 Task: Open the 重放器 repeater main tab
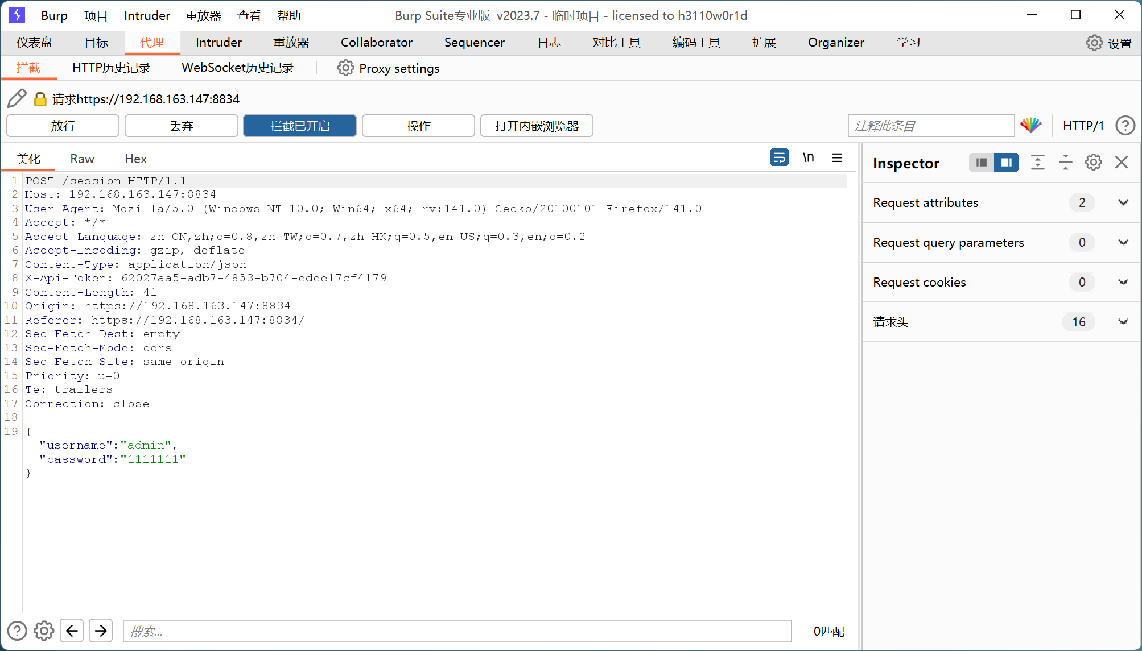coord(291,43)
